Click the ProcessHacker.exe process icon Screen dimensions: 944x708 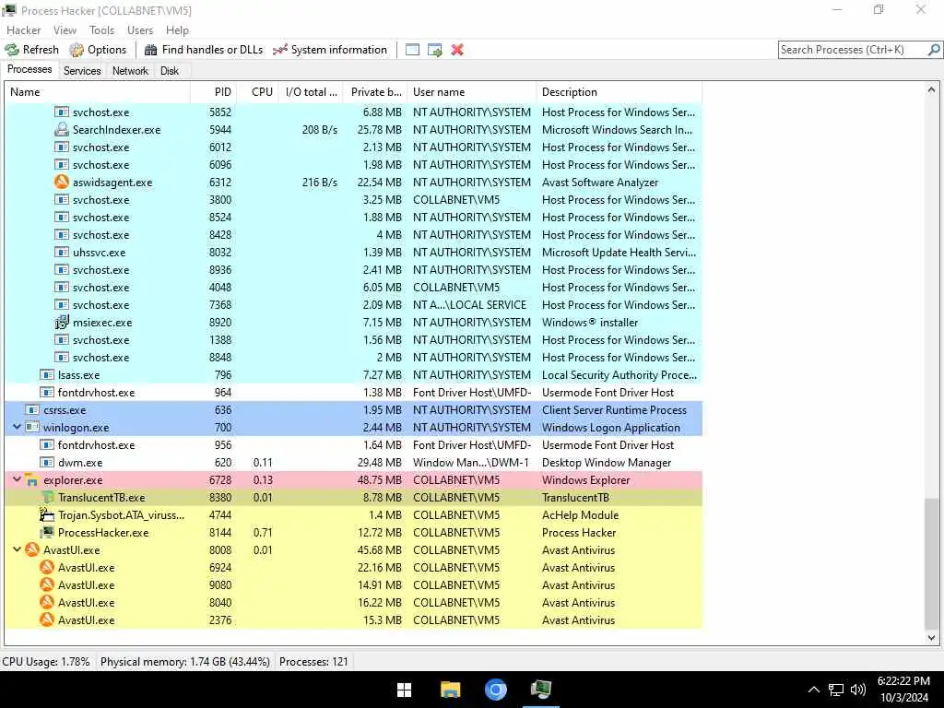pos(47,532)
